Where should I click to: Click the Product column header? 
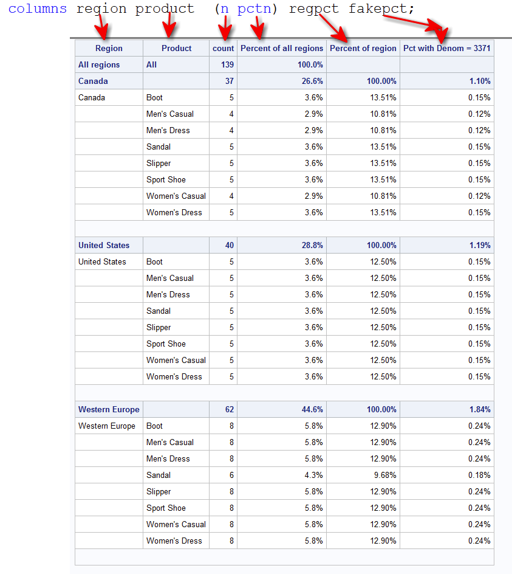pos(176,48)
